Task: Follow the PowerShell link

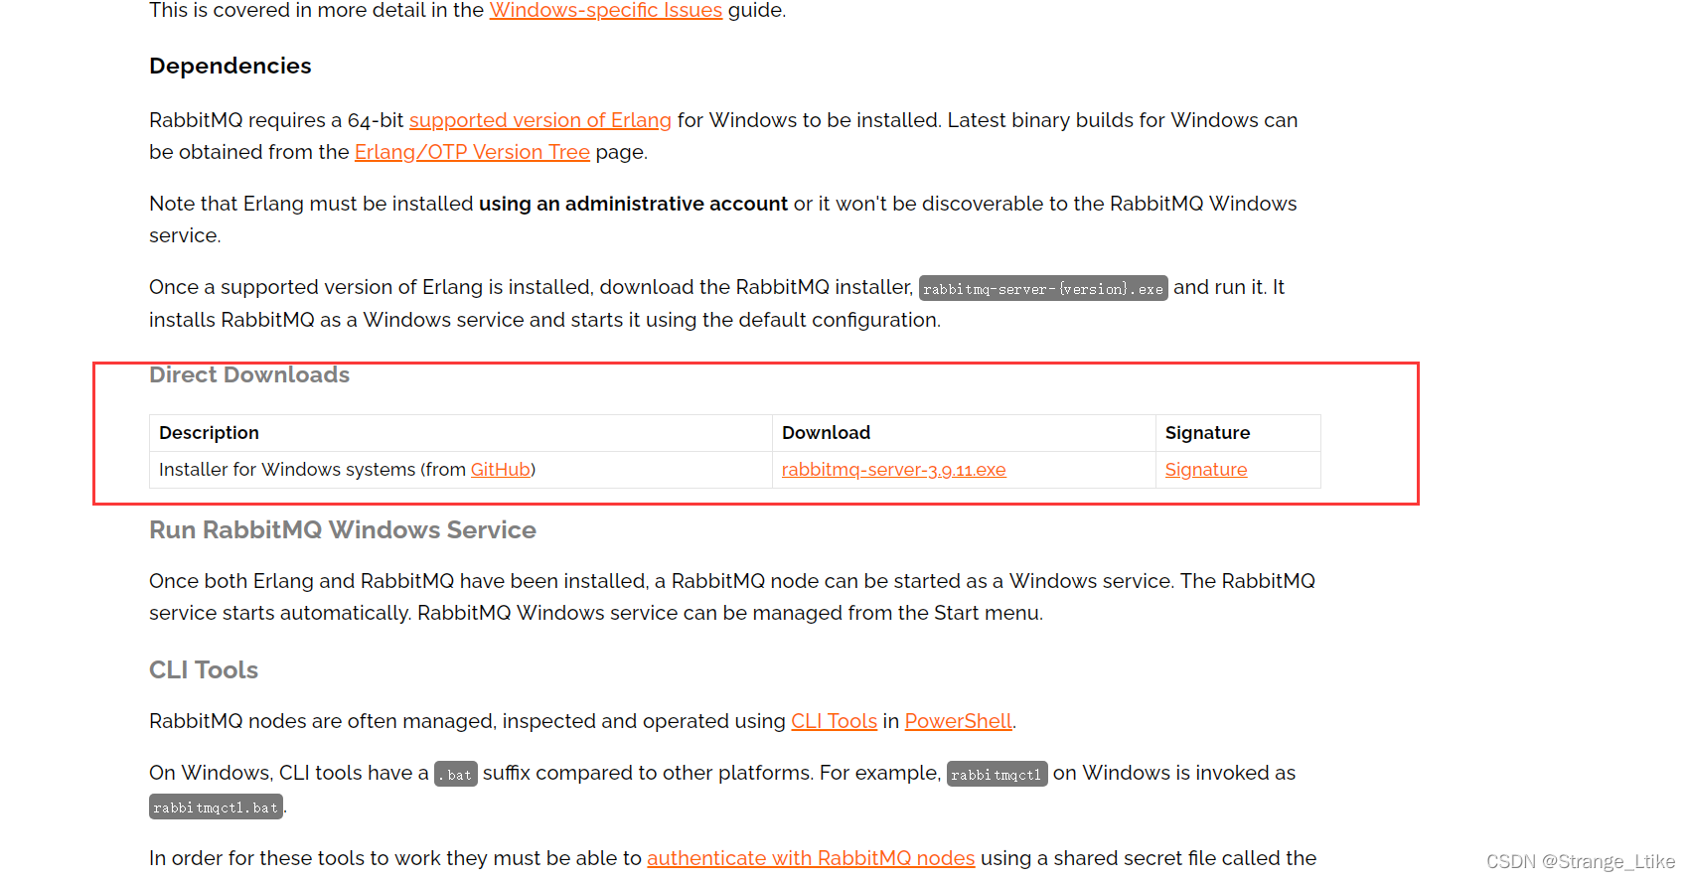Action: pyautogui.click(x=958, y=721)
